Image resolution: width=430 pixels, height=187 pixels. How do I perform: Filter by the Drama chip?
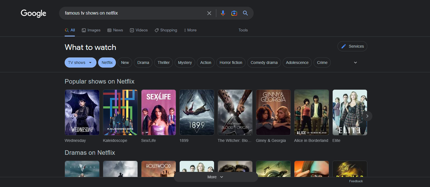coord(143,63)
